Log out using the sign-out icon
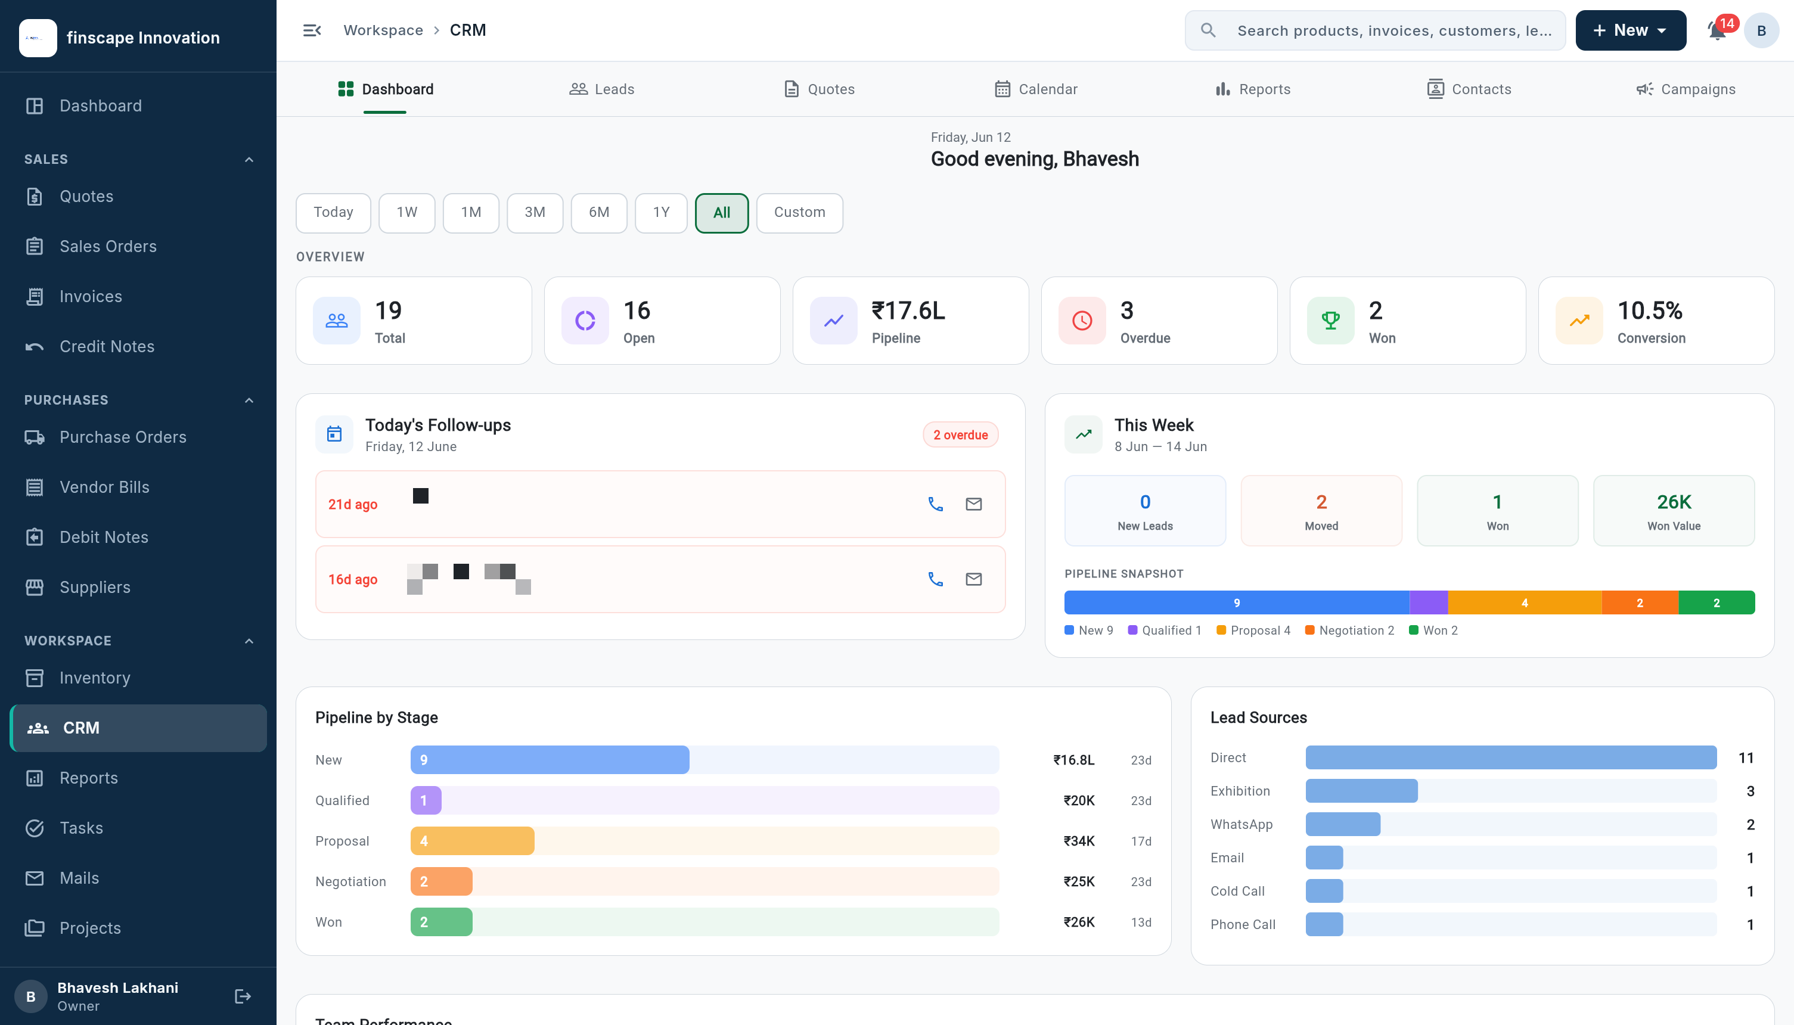 point(243,996)
